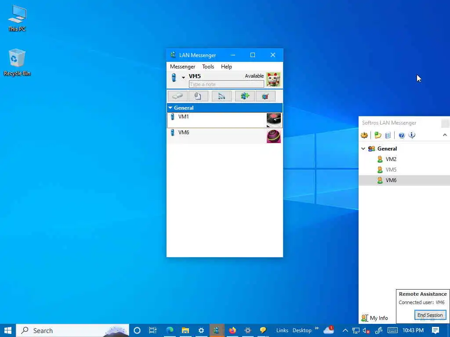This screenshot has width=450, height=337.
Task: Maximize the LAN Messenger window
Action: pyautogui.click(x=253, y=55)
